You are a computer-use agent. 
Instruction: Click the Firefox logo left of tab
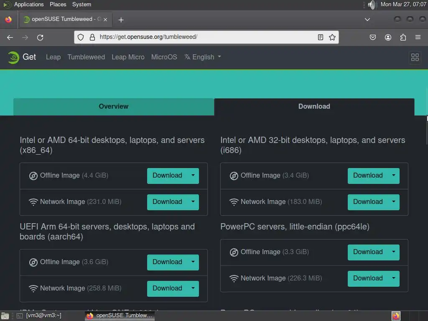(8, 19)
